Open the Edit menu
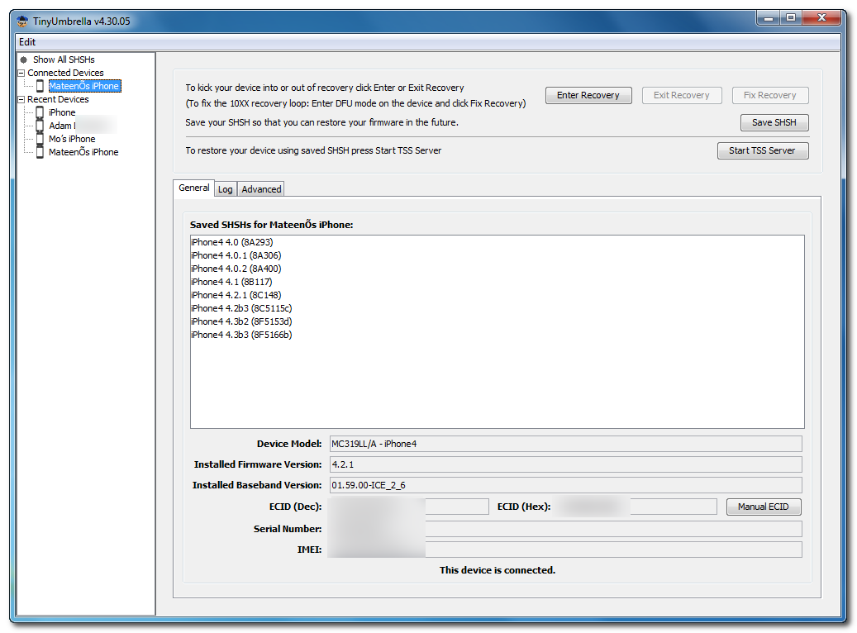This screenshot has height=633, width=857. pyautogui.click(x=27, y=42)
